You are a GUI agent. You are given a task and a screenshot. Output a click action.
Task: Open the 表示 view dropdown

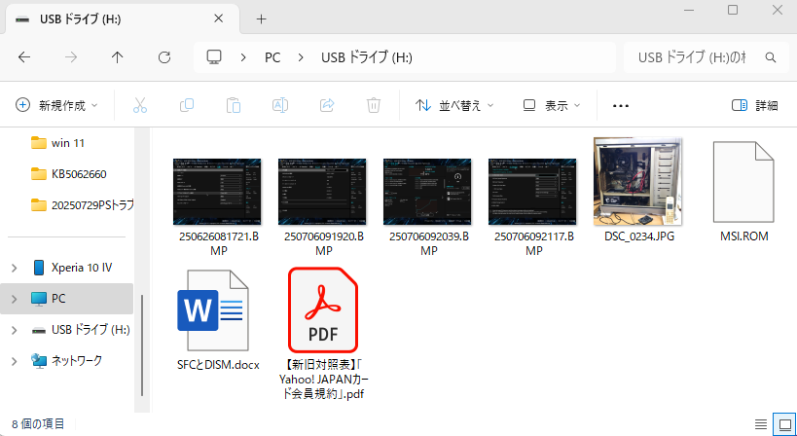552,105
